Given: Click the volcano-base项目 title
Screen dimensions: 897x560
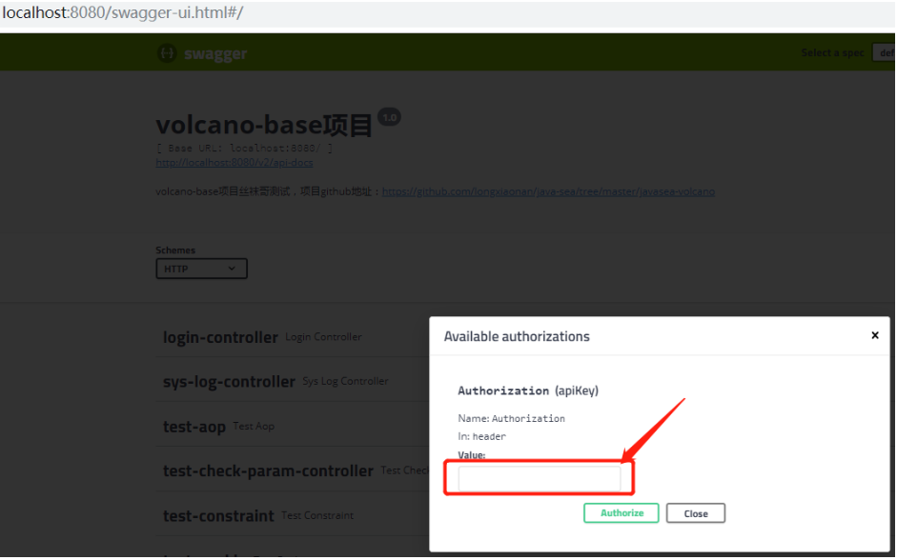Looking at the screenshot, I should (x=264, y=125).
